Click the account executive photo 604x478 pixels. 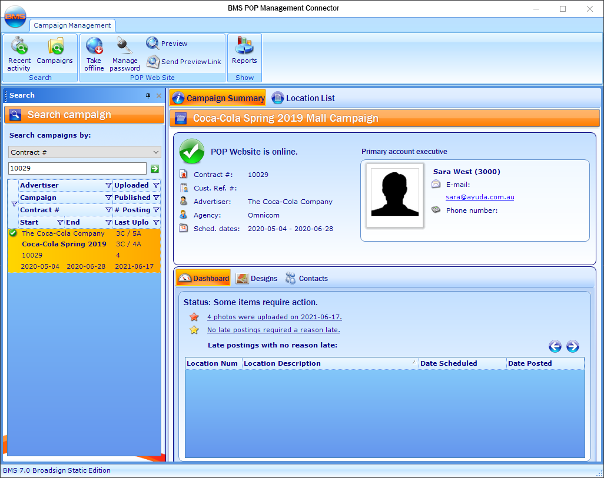394,195
